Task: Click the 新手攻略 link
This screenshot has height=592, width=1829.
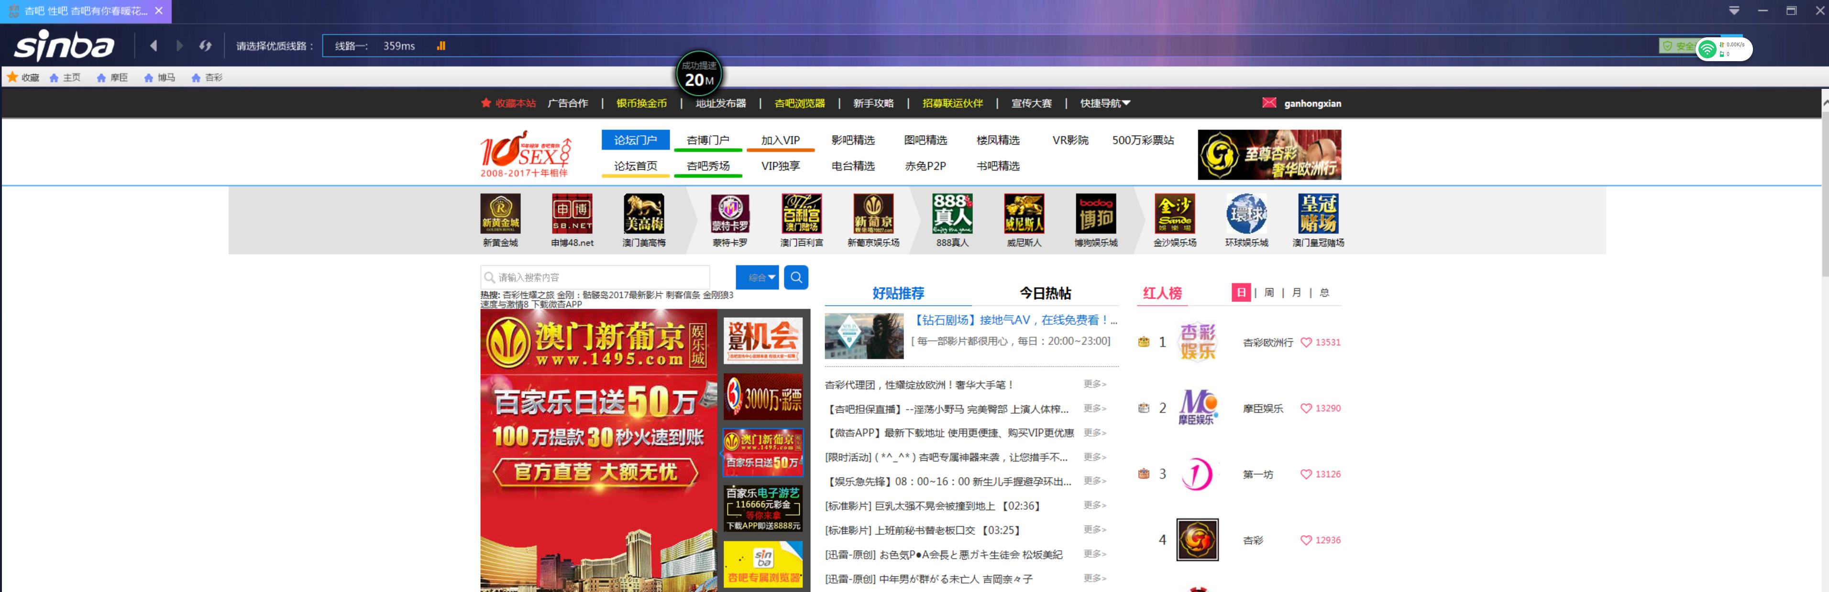Action: [872, 104]
